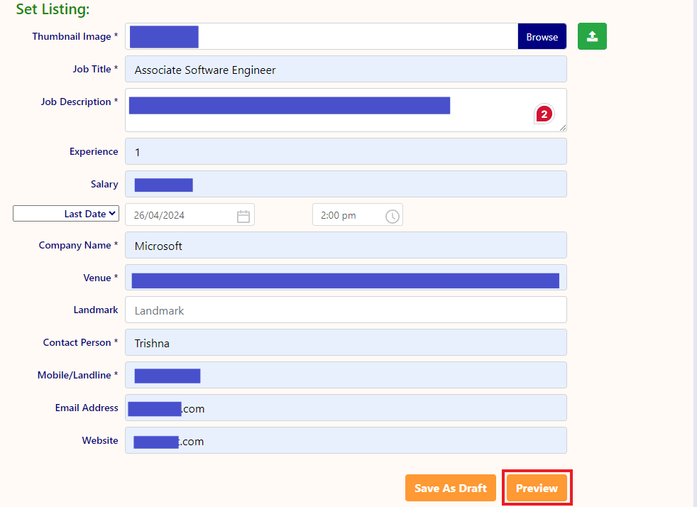This screenshot has height=507, width=697.
Task: Click the Venue input field
Action: pos(346,278)
